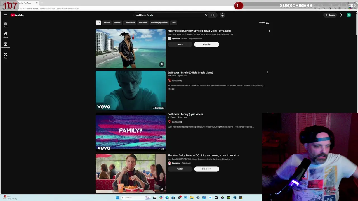Open the Official Music Video vevo thumbnail
Image resolution: width=358 pixels, height=201 pixels.
[x=130, y=90]
